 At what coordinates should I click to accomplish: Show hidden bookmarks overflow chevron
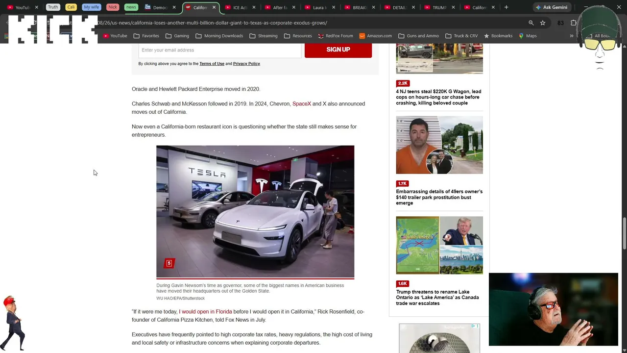(x=571, y=36)
